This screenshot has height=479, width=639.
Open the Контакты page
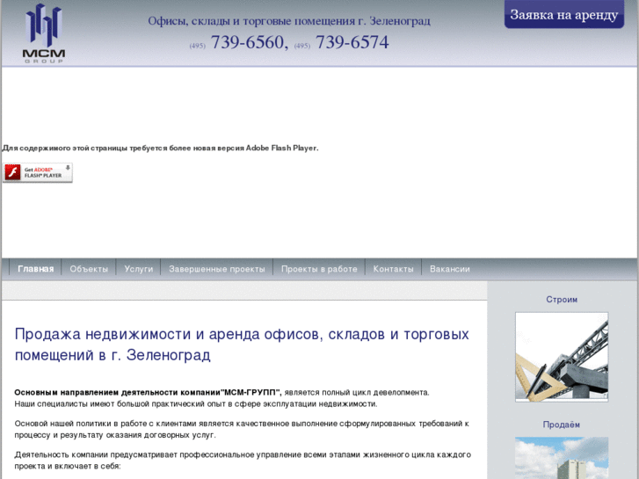click(x=393, y=269)
